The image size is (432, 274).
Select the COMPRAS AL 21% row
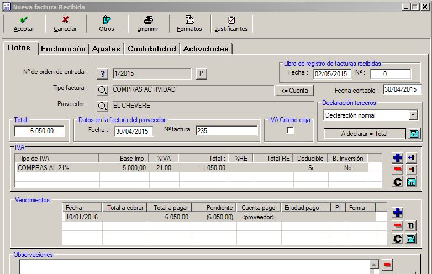coord(192,168)
